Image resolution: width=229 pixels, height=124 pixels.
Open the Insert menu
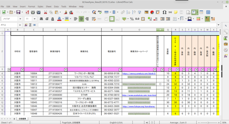click(x=23, y=6)
